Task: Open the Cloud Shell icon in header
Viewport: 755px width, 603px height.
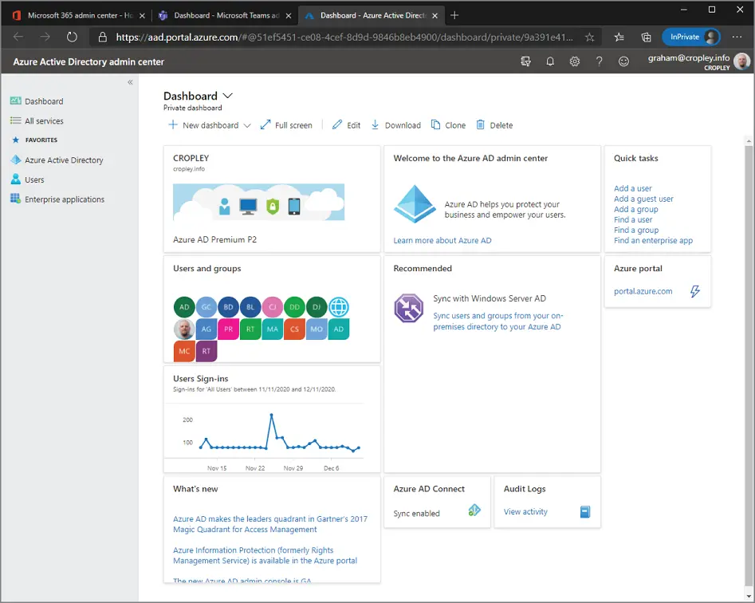Action: point(525,61)
